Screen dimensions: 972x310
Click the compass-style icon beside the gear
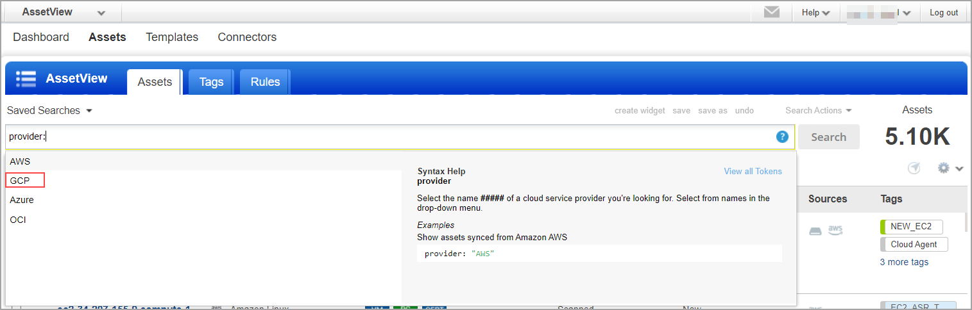click(x=914, y=168)
